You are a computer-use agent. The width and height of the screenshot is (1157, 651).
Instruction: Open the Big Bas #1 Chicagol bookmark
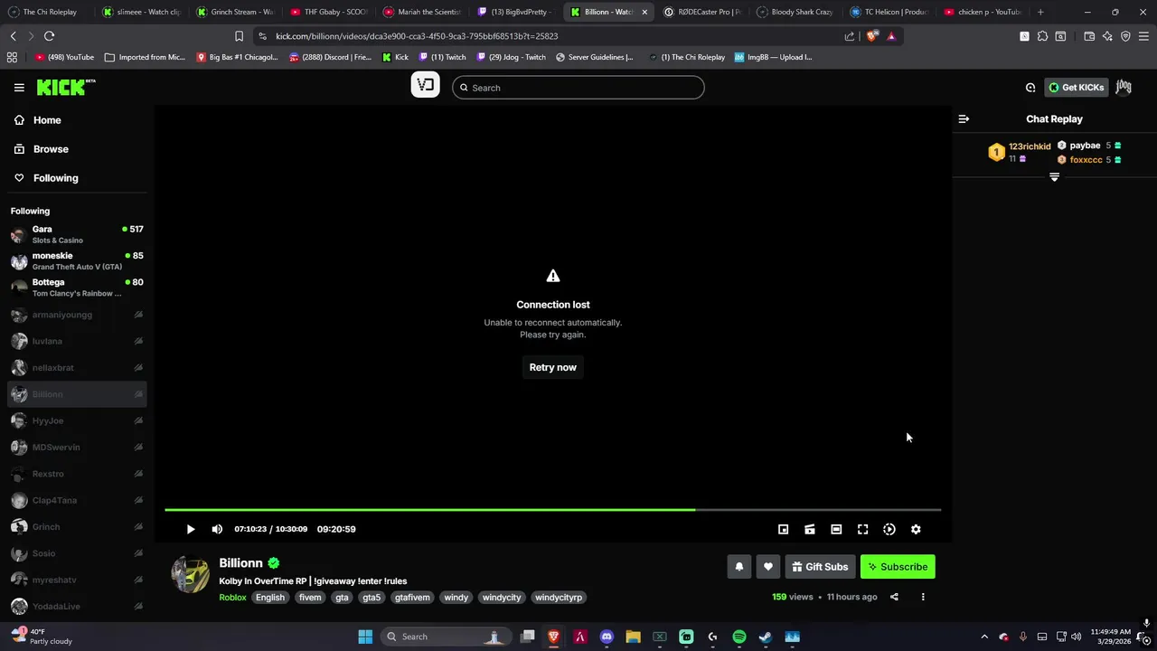tap(237, 57)
